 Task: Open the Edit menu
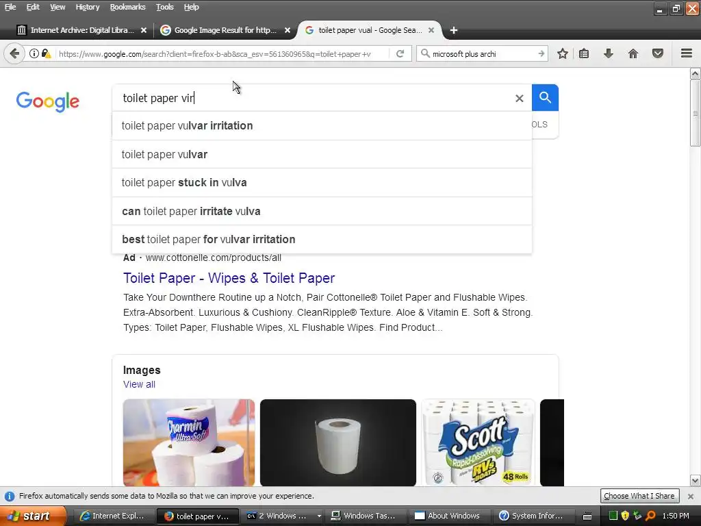tap(33, 7)
